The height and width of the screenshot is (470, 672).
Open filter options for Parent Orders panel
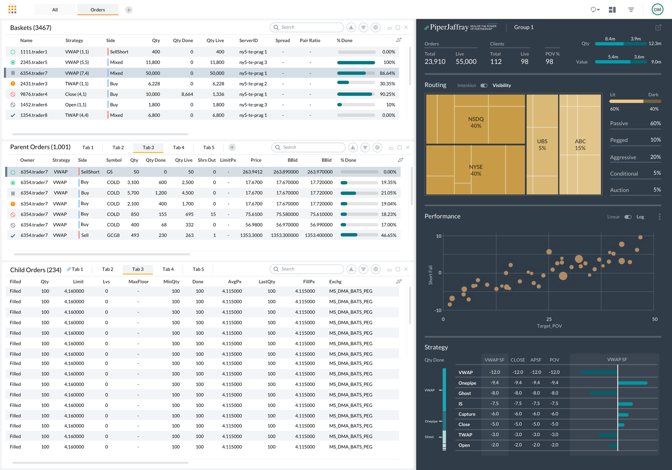tap(365, 147)
